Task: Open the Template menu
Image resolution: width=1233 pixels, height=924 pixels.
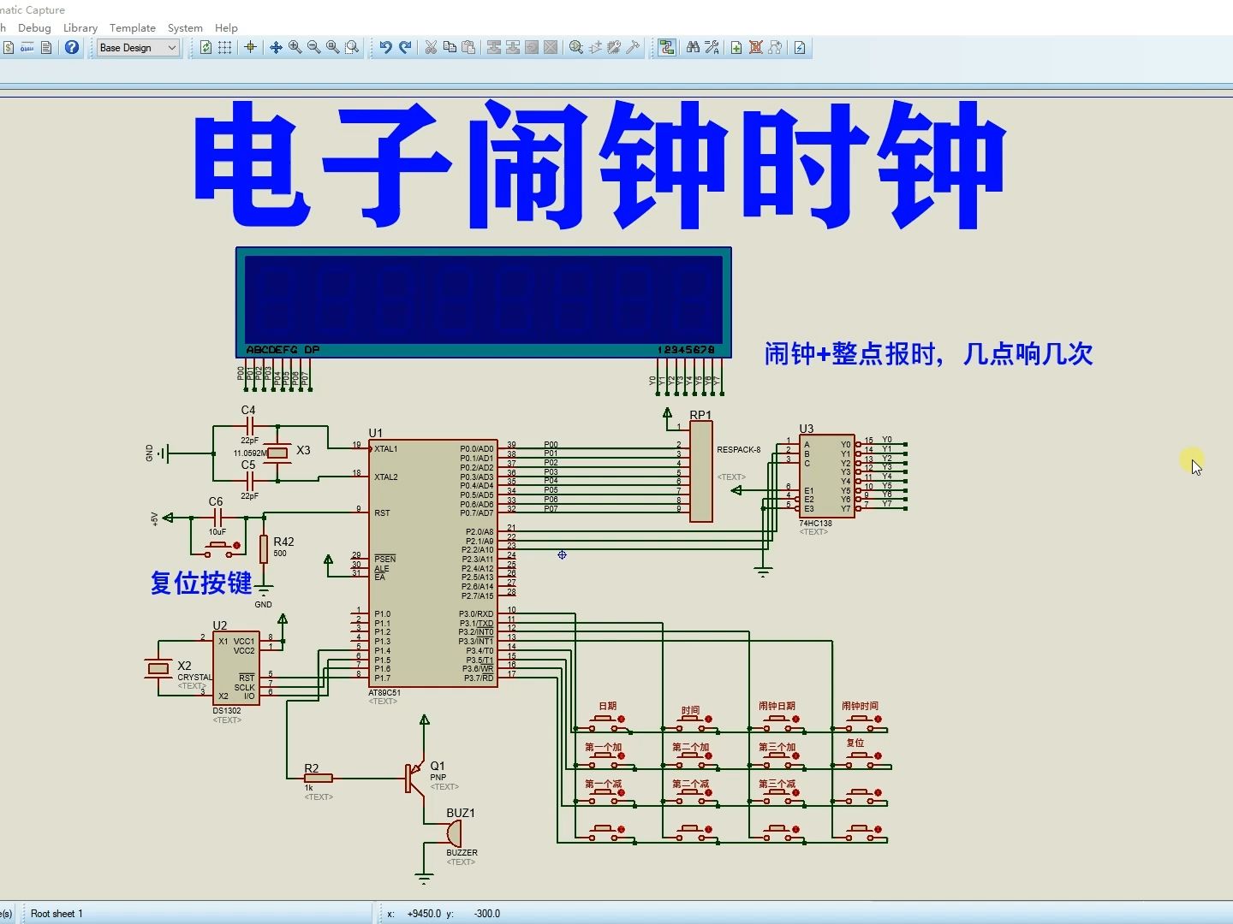Action: (133, 27)
